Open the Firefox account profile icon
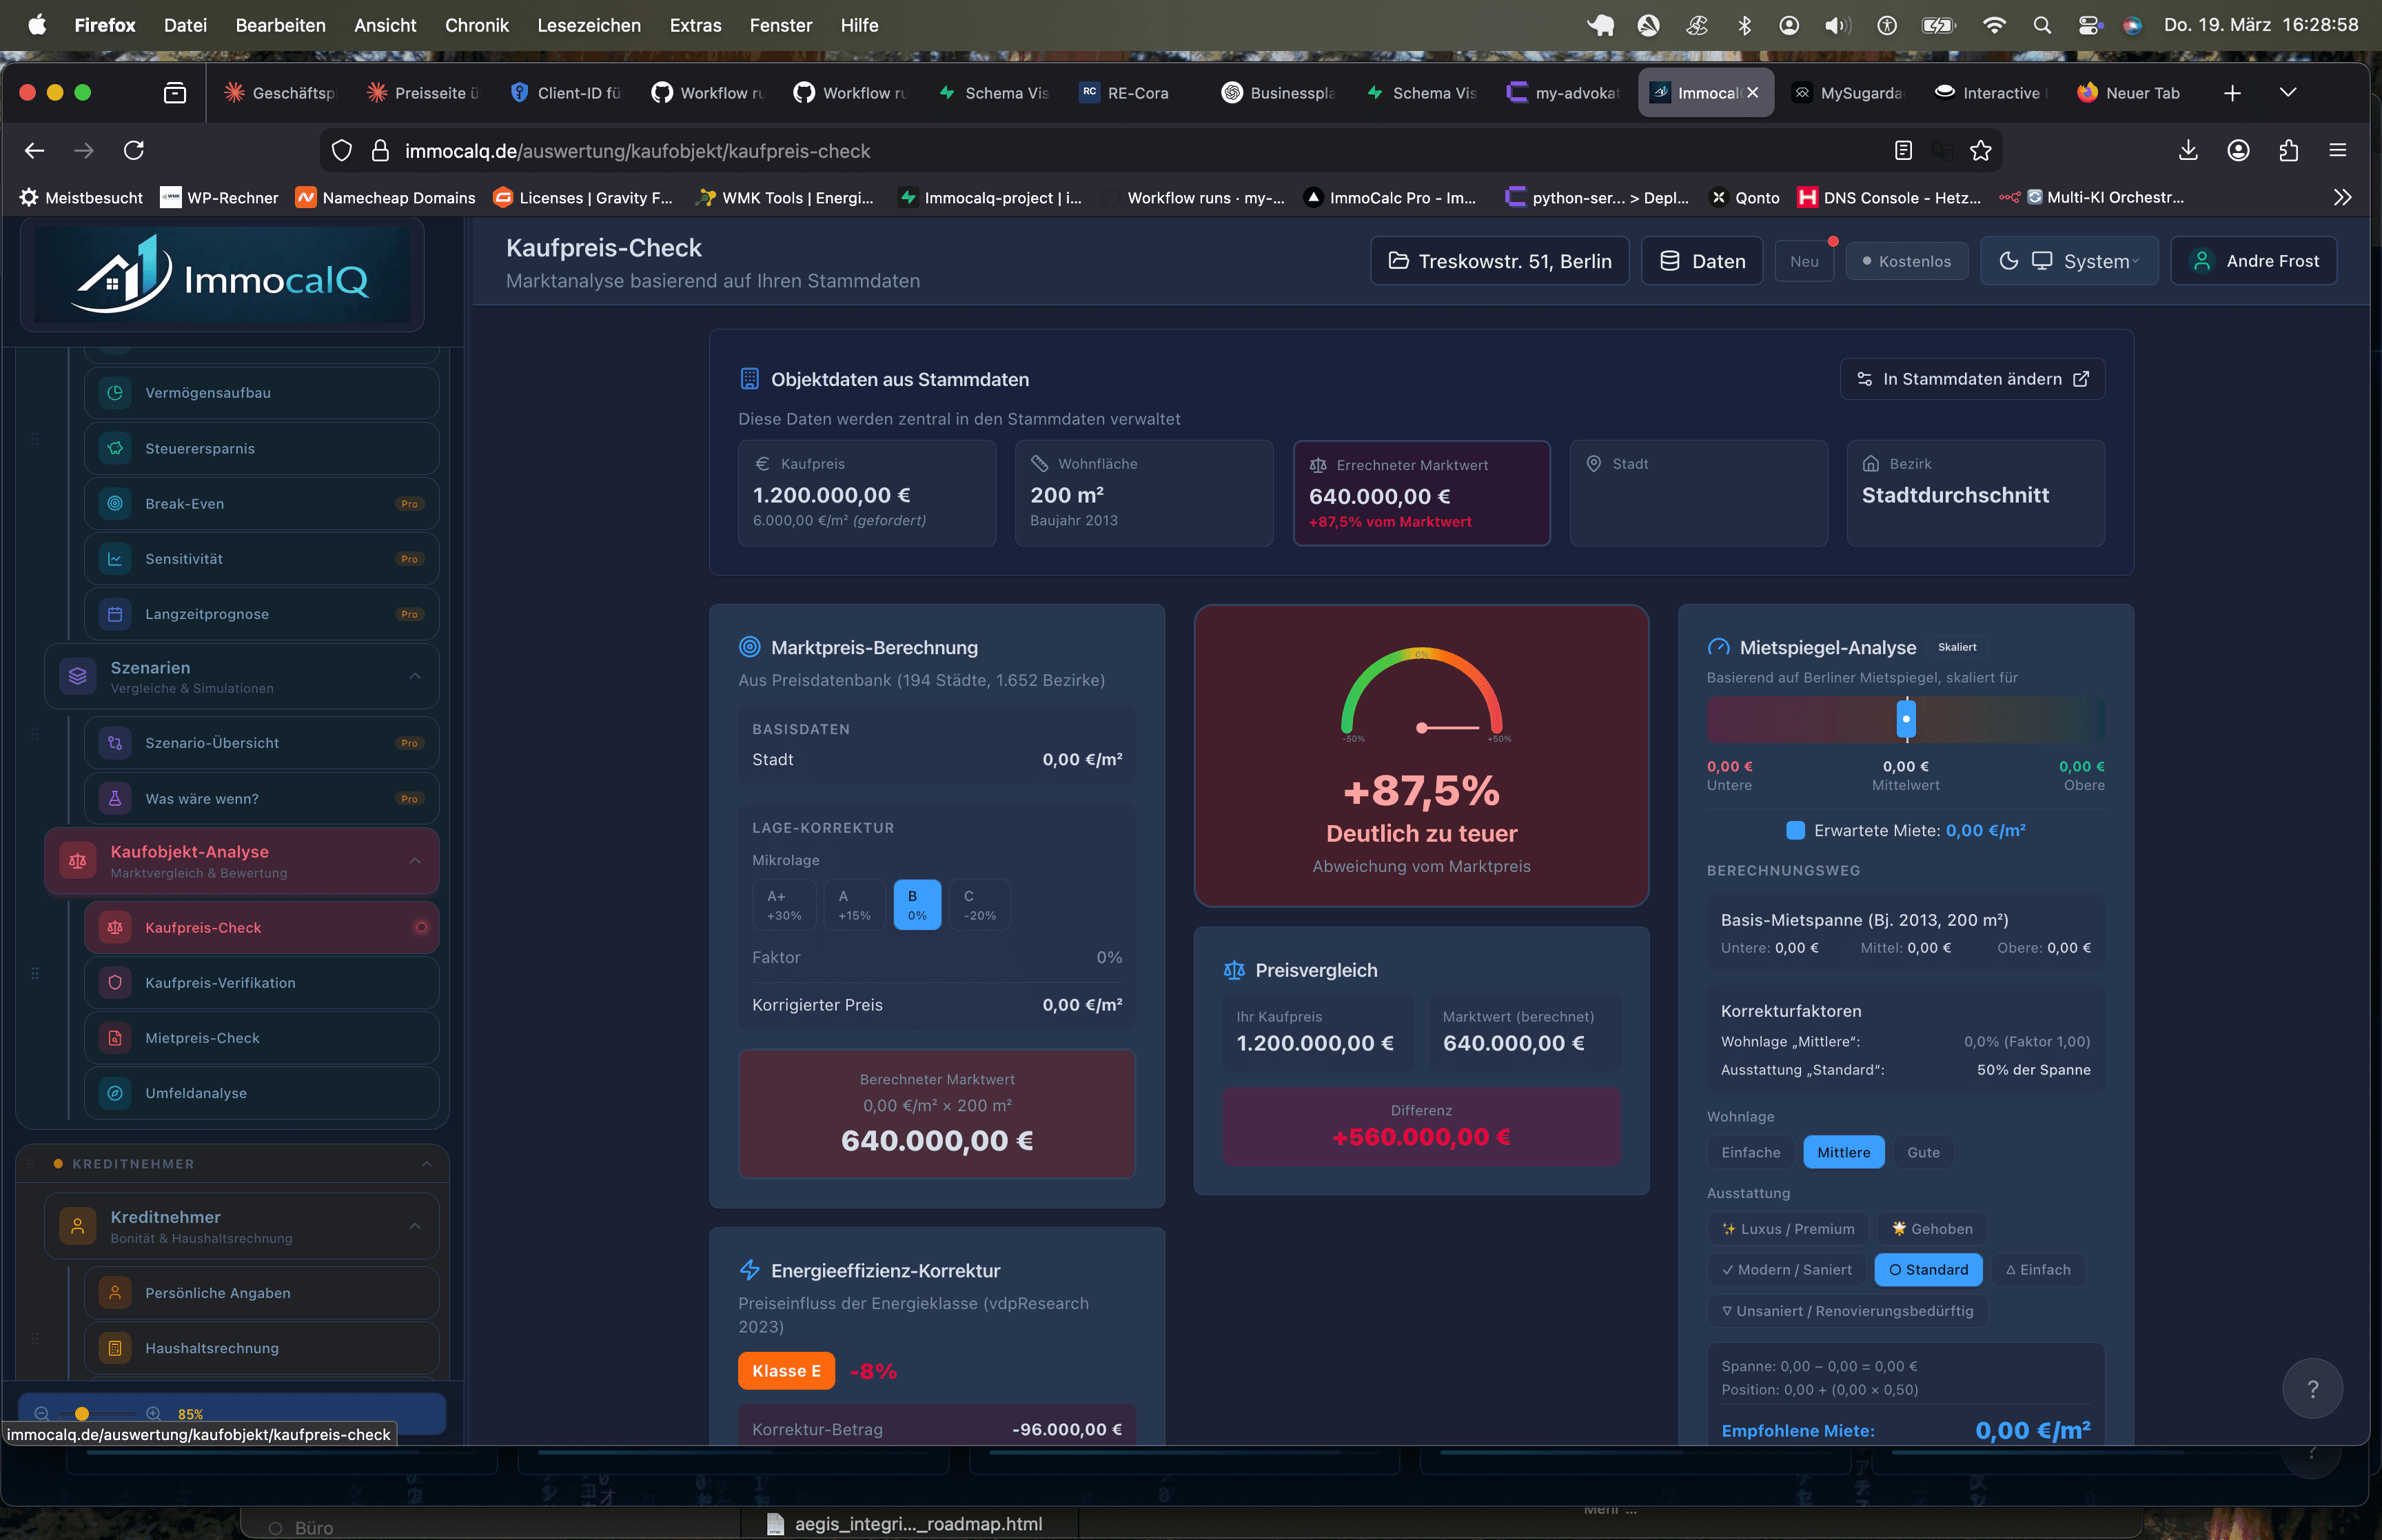The height and width of the screenshot is (1540, 2382). click(x=2238, y=150)
